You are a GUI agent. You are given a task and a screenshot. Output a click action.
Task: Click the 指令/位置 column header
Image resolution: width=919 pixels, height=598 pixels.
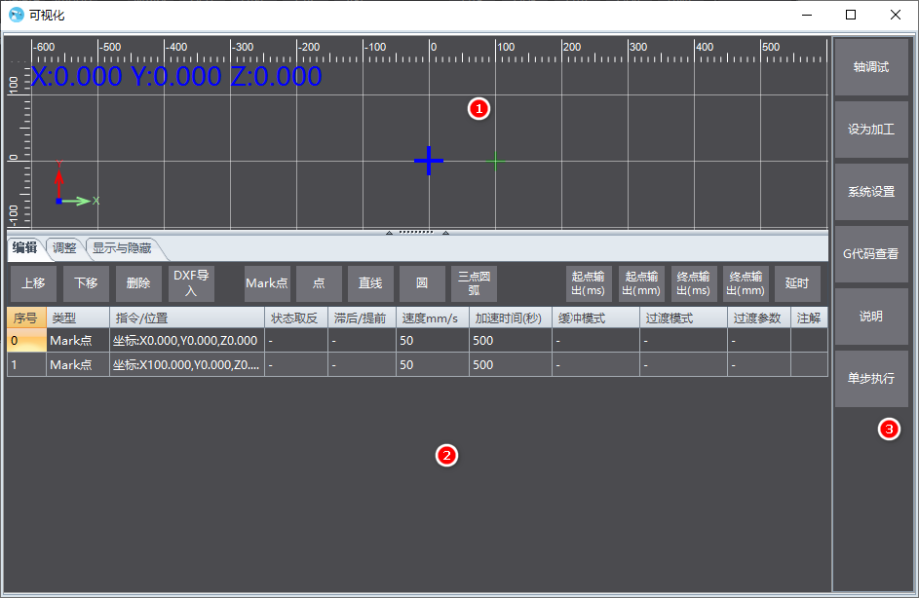187,318
